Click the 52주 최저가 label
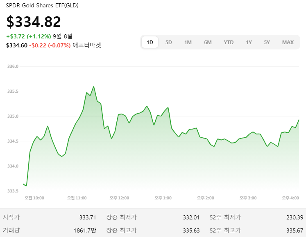Screen dimensions: 306x237 click(x=225, y=217)
